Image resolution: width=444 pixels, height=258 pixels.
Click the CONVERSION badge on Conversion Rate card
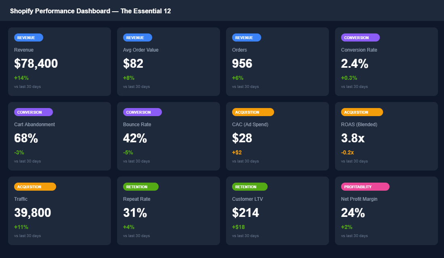[360, 37]
